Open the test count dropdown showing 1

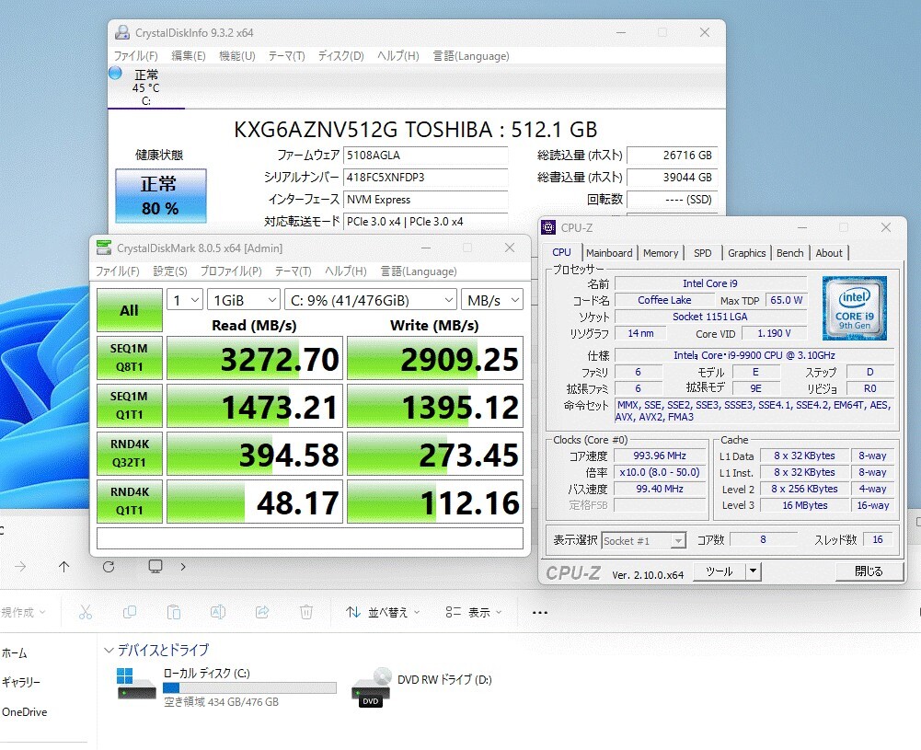pos(185,300)
